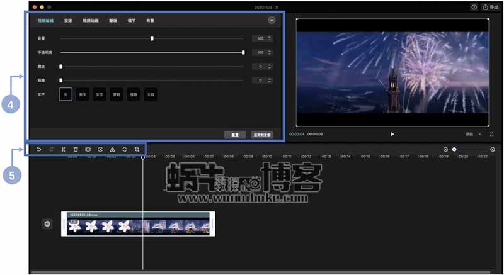Redo the last undone edit
This screenshot has width=504, height=275.
coord(51,149)
